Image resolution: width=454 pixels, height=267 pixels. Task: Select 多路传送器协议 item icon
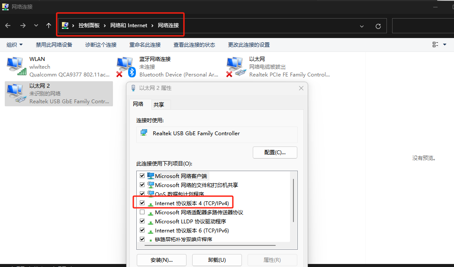tap(150, 213)
